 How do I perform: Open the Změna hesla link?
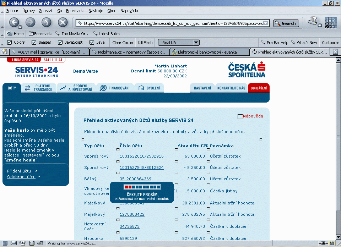[x=21, y=160]
